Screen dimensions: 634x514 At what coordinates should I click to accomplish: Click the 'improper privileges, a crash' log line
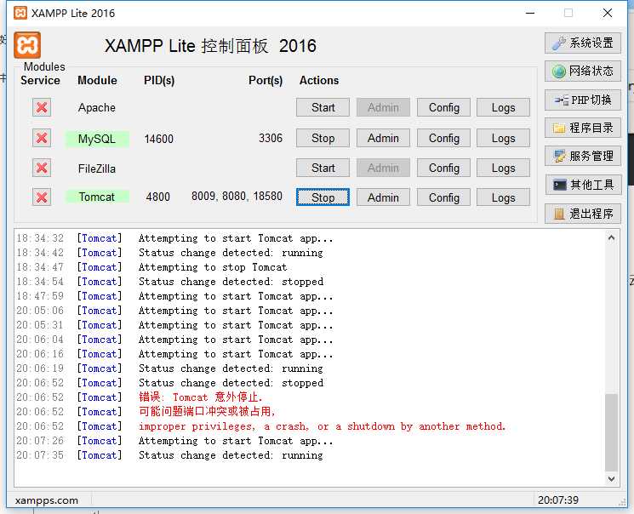click(322, 426)
